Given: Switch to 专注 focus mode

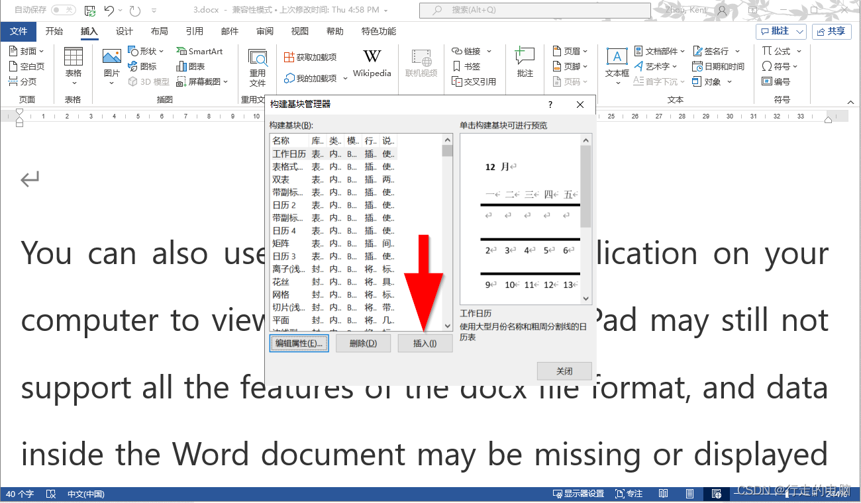Looking at the screenshot, I should tap(629, 494).
